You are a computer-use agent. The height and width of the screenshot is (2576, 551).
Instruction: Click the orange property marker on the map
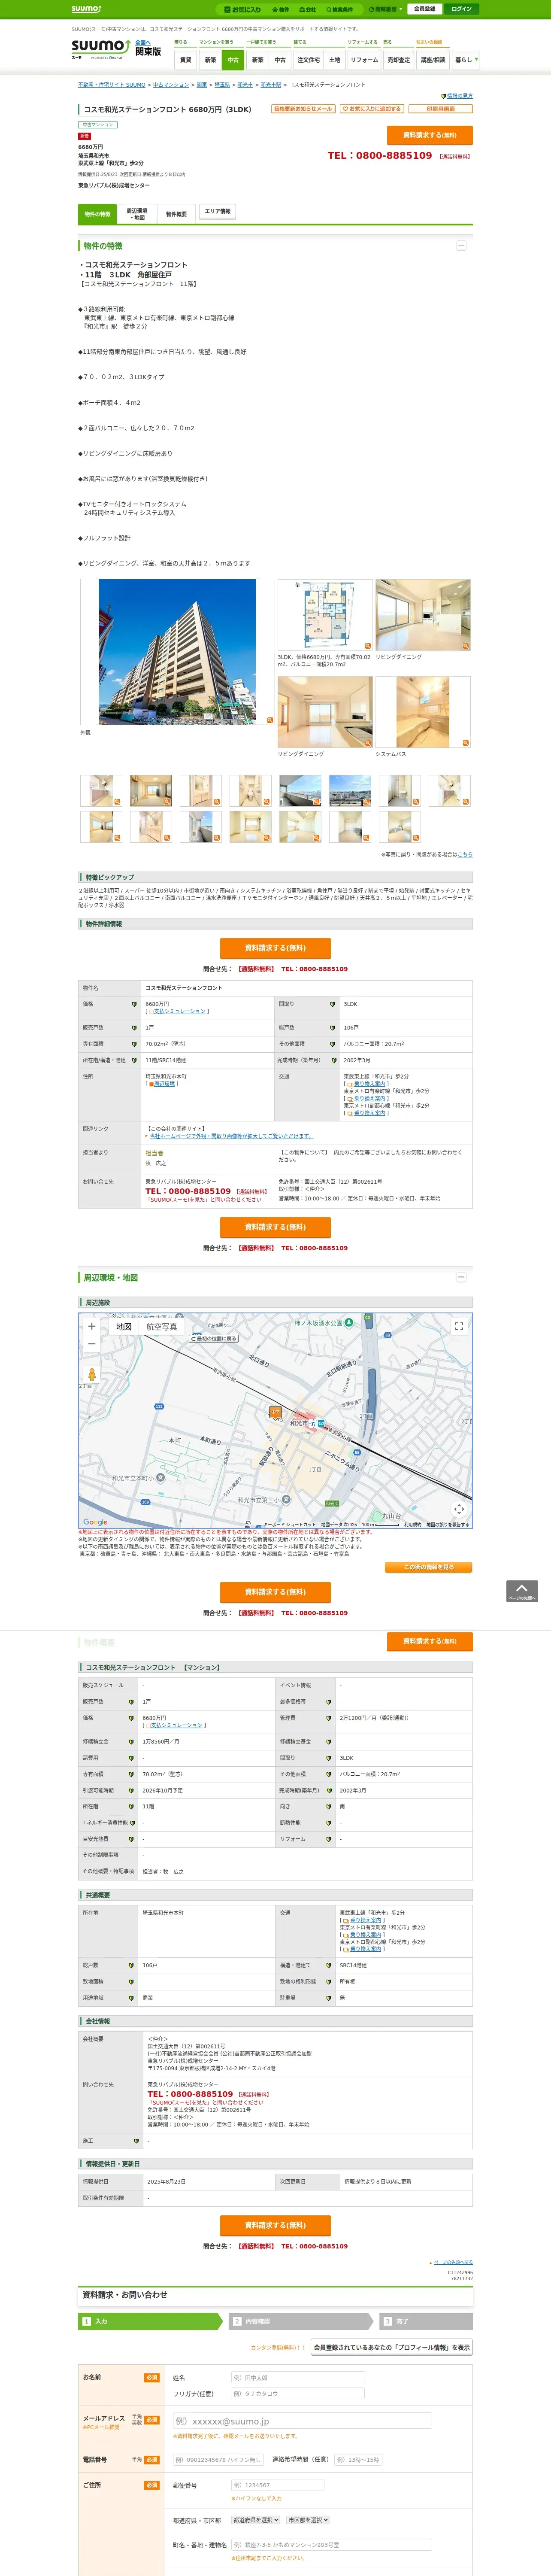pyautogui.click(x=276, y=1412)
